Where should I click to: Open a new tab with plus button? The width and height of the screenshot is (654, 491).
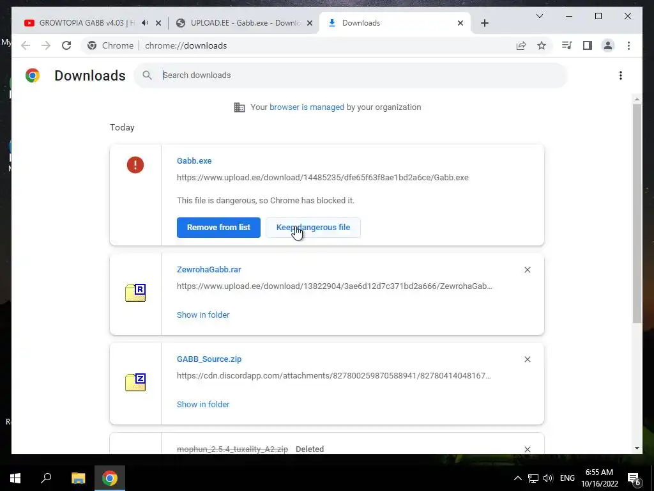(x=484, y=23)
